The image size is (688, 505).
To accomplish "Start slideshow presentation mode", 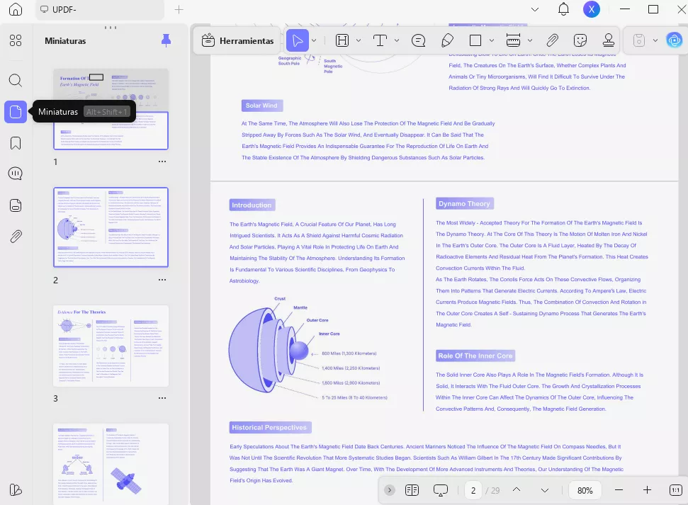I will (x=440, y=490).
